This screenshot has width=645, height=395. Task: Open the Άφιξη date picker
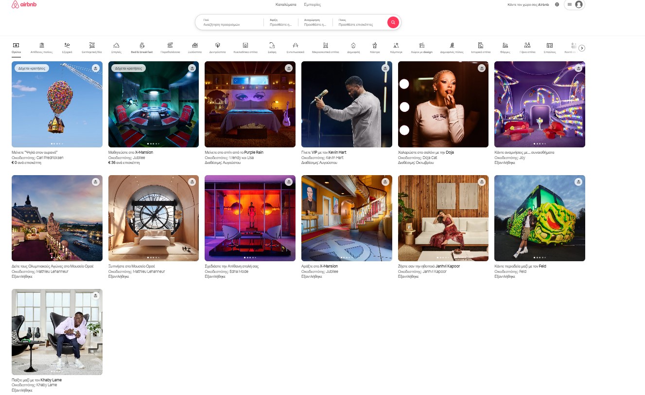pyautogui.click(x=281, y=22)
